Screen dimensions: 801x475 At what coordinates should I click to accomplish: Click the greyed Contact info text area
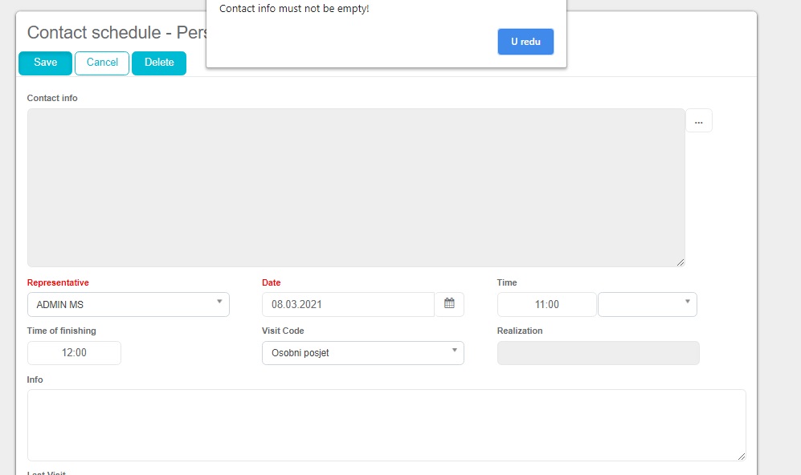(356, 187)
